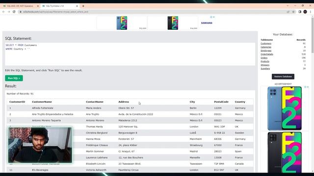This screenshot has width=314, height=176.
Task: Select the postal code 12209 cell
Action: click(218, 108)
